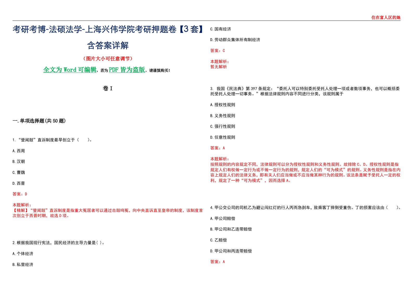Screen dimensions: 413x292
Task: Click question 4 text about 甲公交公司的司机乙
Action: point(306,208)
